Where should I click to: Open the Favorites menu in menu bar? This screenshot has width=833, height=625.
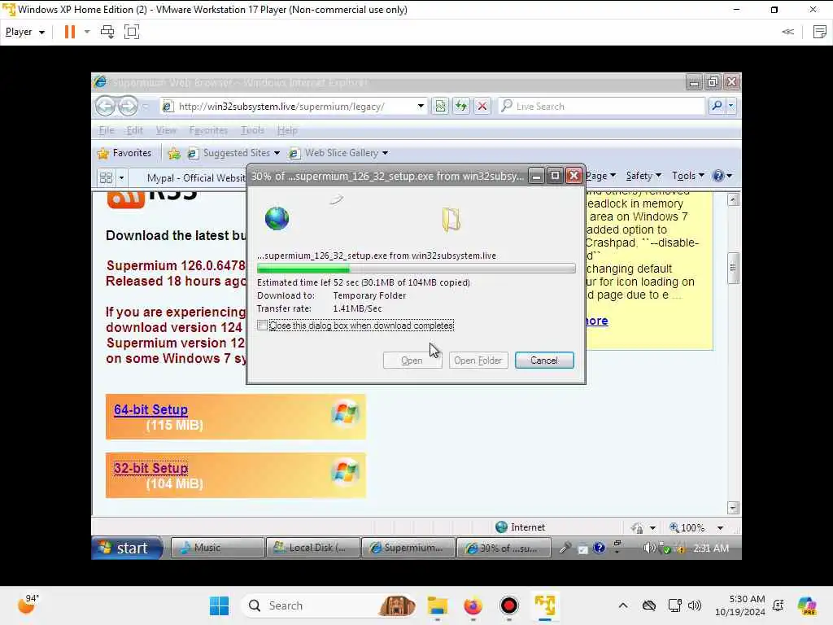208,130
